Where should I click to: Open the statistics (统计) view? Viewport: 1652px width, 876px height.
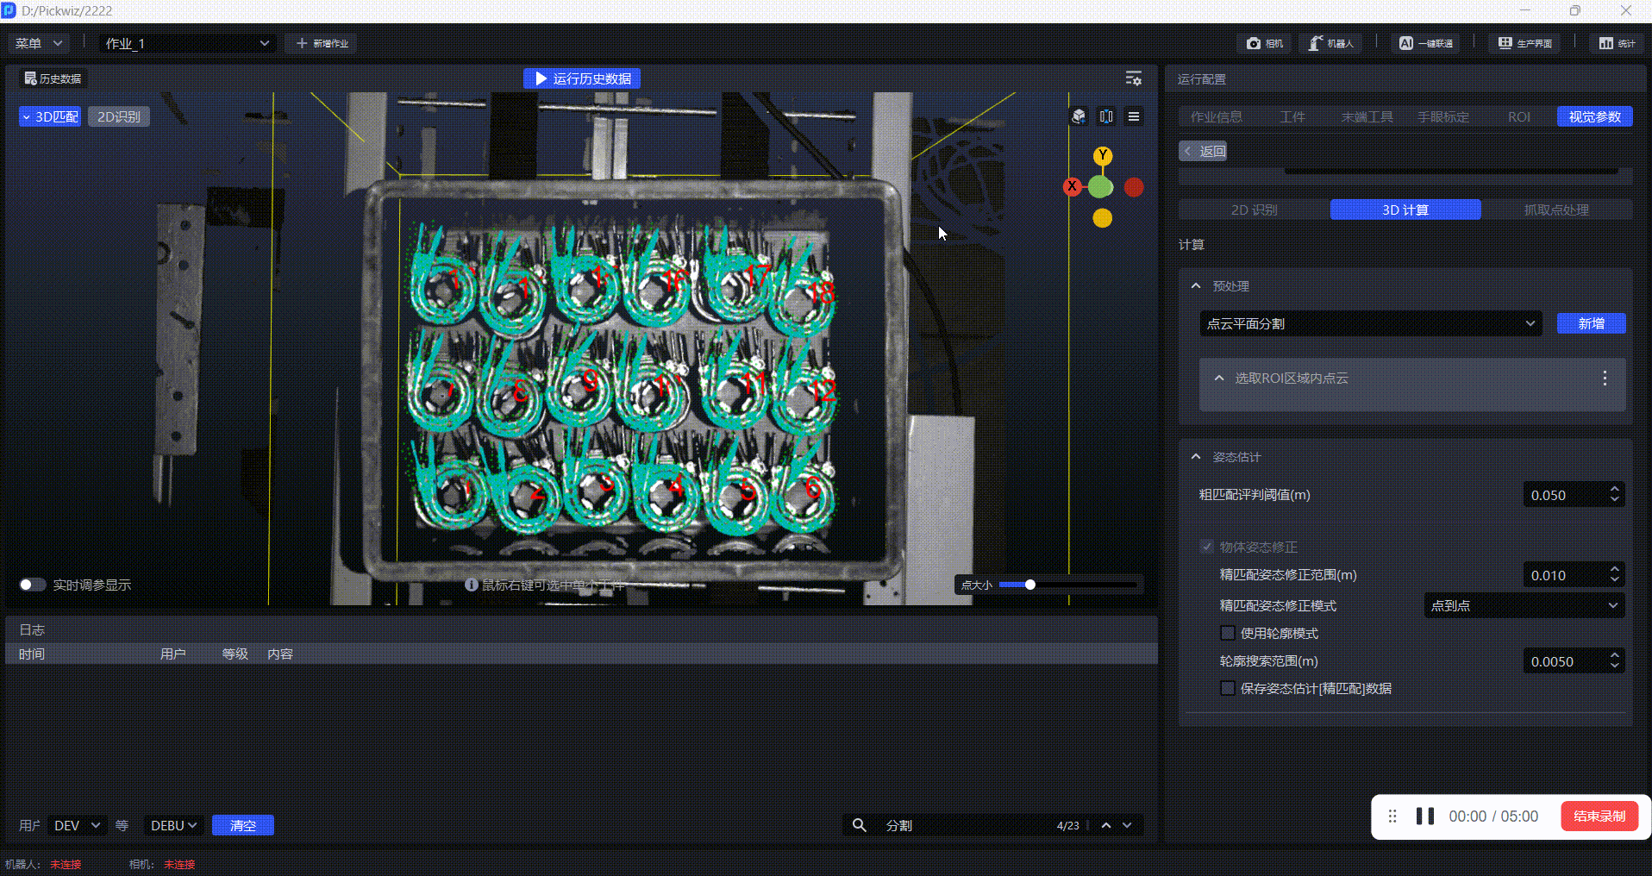click(1617, 43)
